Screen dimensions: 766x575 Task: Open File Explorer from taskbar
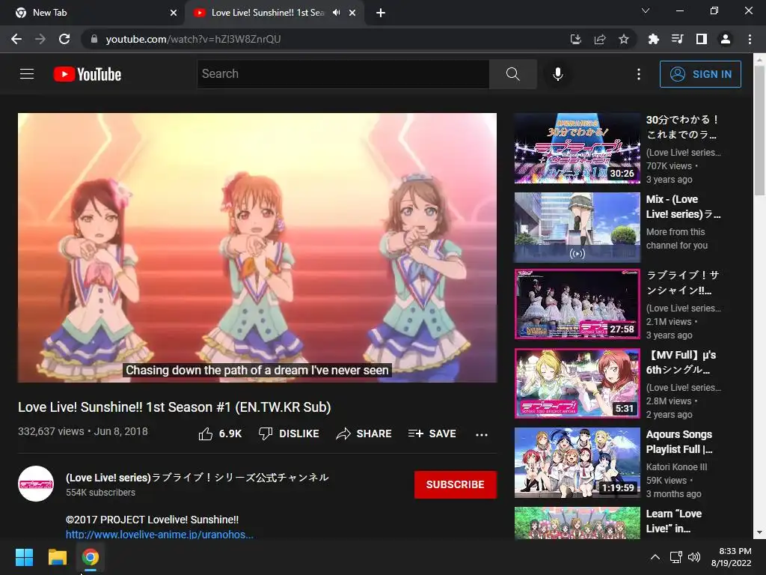[57, 557]
